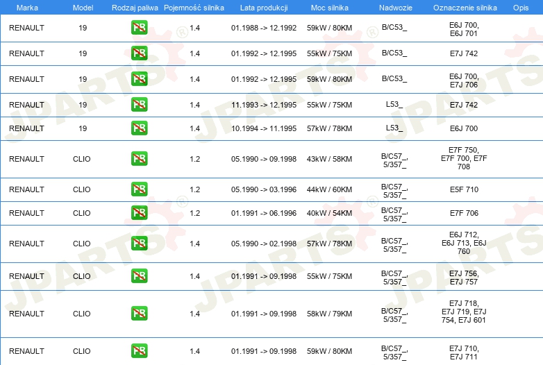The image size is (543, 365).
Task: Select production years 11.1993 -> 12.1995
Action: (x=264, y=105)
